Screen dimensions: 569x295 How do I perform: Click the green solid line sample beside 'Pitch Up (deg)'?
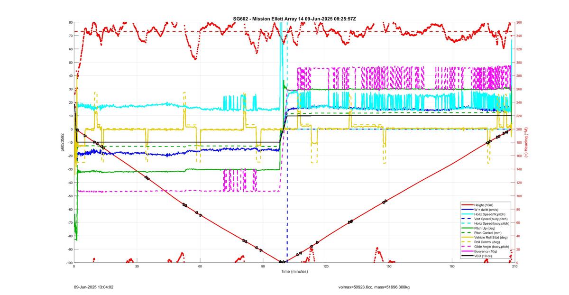coord(467,228)
